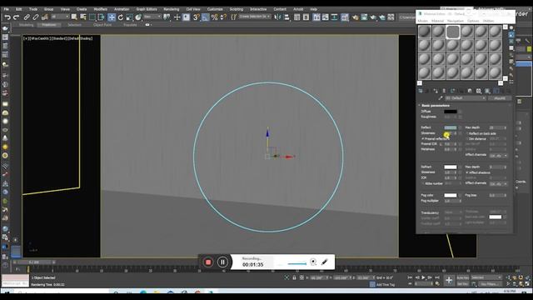Click Assign Material to Selection icon
The width and height of the screenshot is (533, 300).
436,91
